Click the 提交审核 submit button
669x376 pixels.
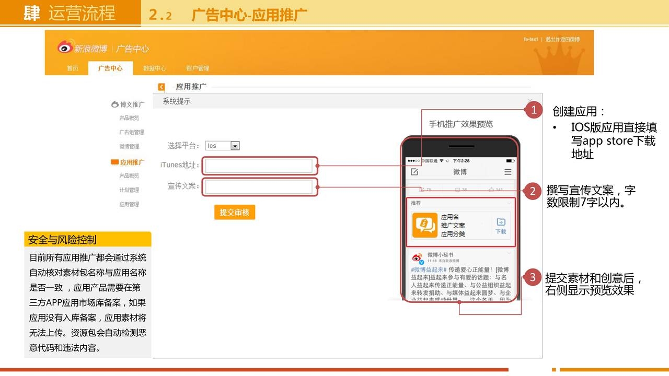pyautogui.click(x=234, y=212)
